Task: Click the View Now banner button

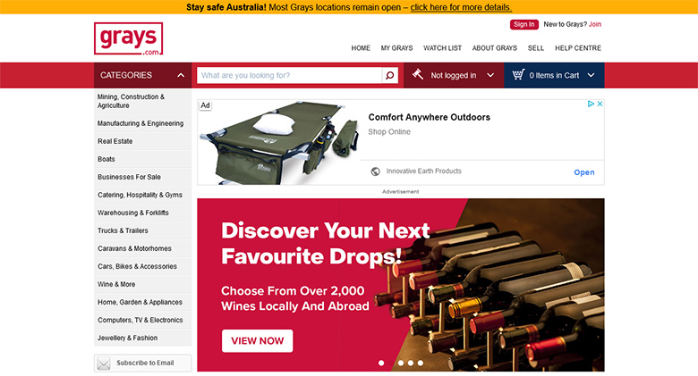Action: (x=258, y=341)
